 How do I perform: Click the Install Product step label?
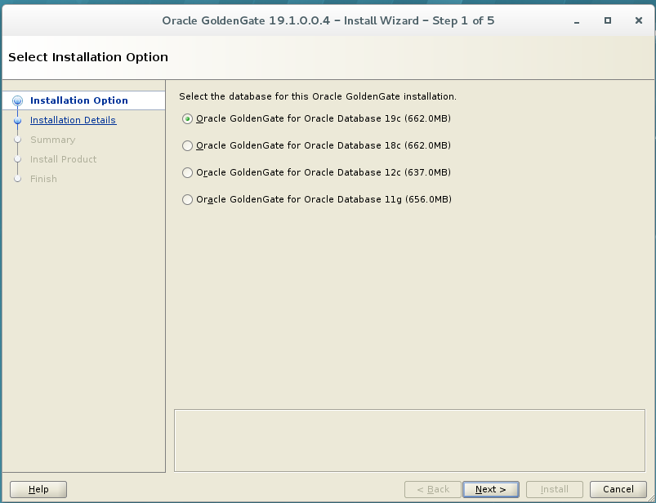[63, 159]
